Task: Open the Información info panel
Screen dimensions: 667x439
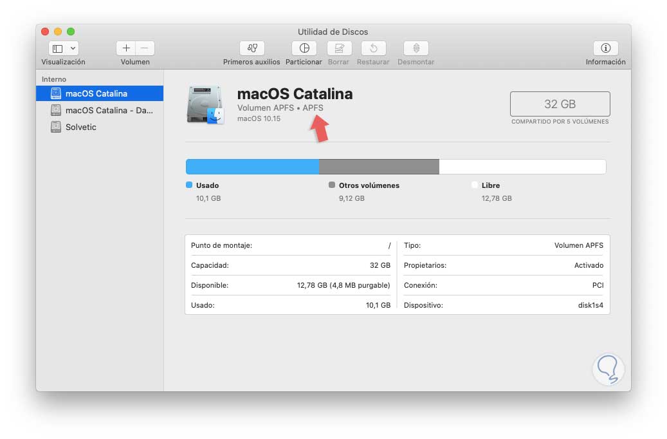Action: (x=605, y=48)
